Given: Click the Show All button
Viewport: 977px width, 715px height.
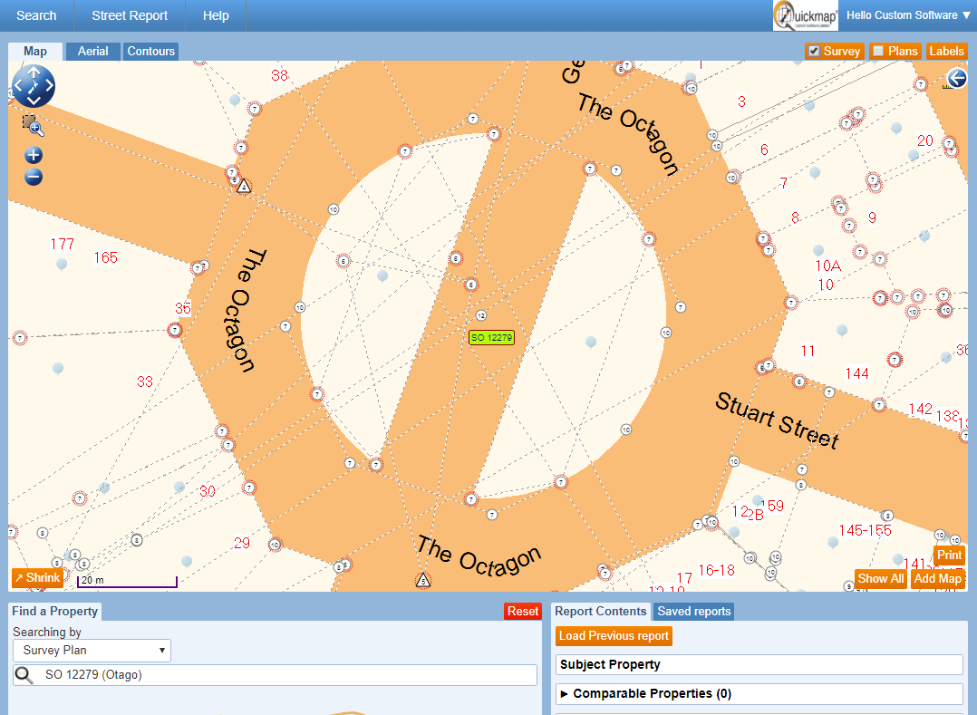Looking at the screenshot, I should coord(880,578).
